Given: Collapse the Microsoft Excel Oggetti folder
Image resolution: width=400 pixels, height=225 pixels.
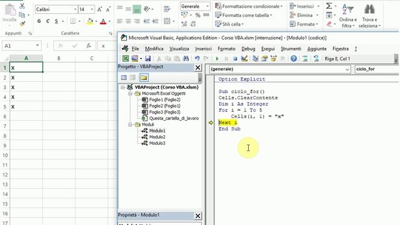Looking at the screenshot, I should pos(130,94).
